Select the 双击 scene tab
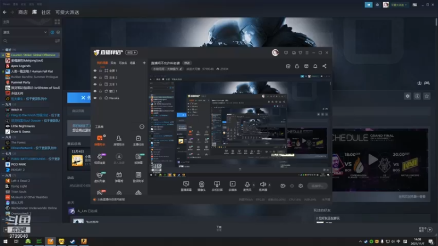Viewport: 438px width, 246px height. 113,63
